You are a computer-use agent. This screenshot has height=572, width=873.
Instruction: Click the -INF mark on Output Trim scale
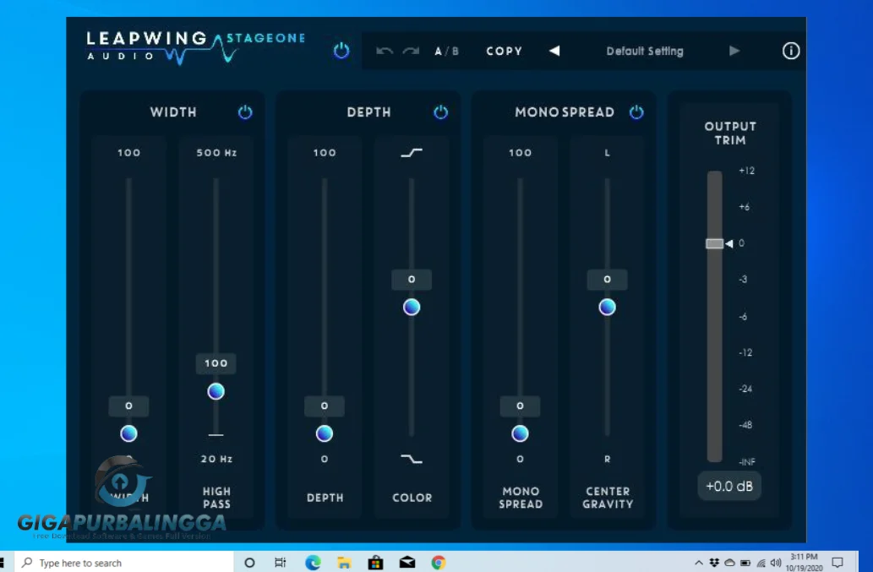tap(747, 462)
